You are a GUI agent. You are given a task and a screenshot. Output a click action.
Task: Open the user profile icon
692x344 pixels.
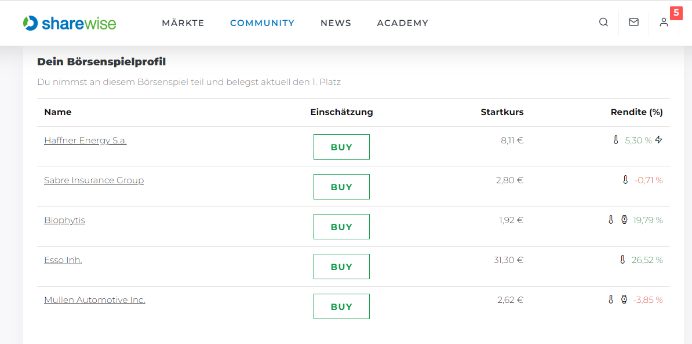point(664,22)
